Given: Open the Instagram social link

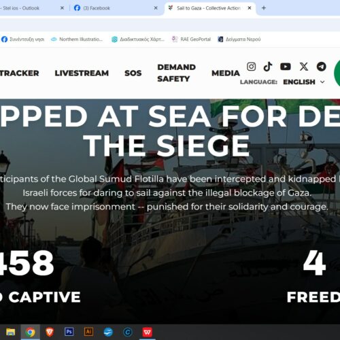Looking at the screenshot, I should click(x=251, y=67).
